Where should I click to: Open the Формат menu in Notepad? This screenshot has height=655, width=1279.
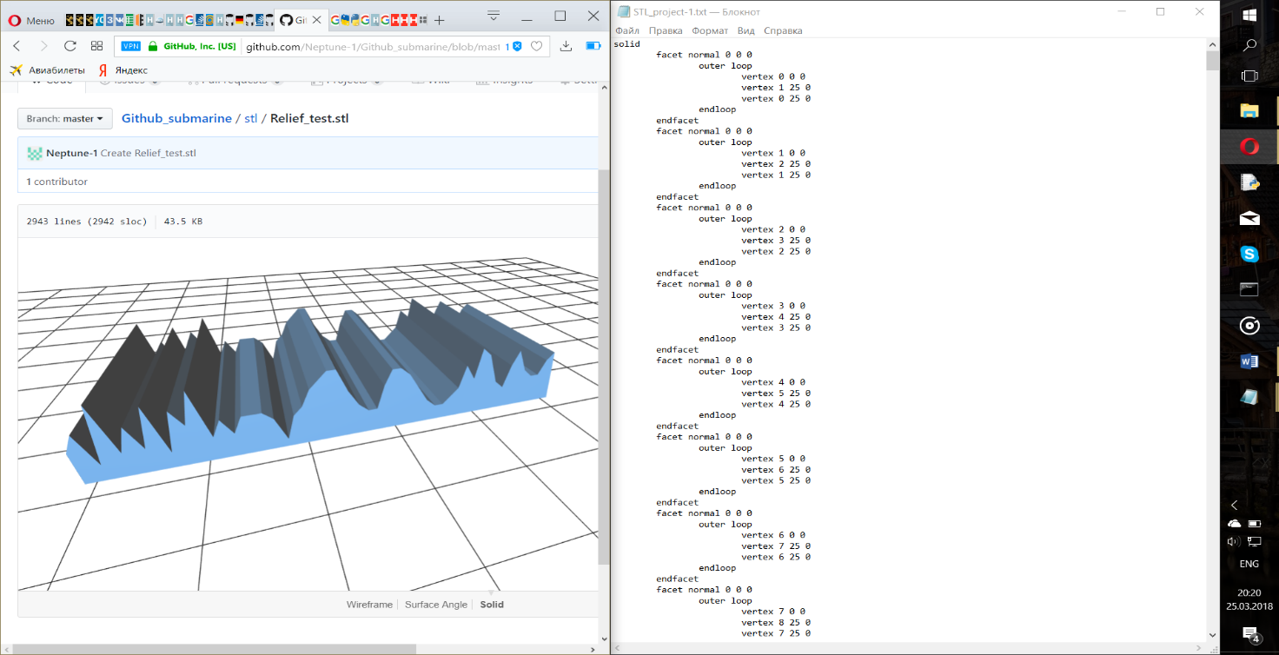(x=710, y=30)
